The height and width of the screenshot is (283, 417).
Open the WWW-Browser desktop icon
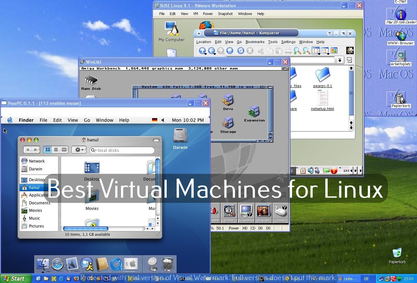[x=401, y=38]
